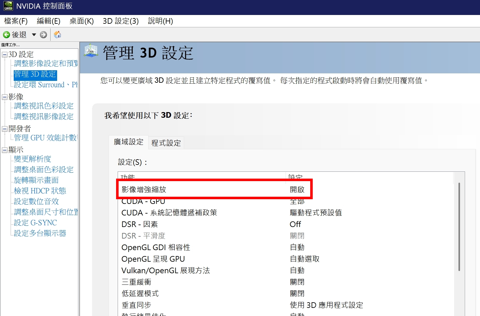The width and height of the screenshot is (480, 316).
Task: Open 檢視 HDCP 狀態 in the tree
Action: pos(40,191)
